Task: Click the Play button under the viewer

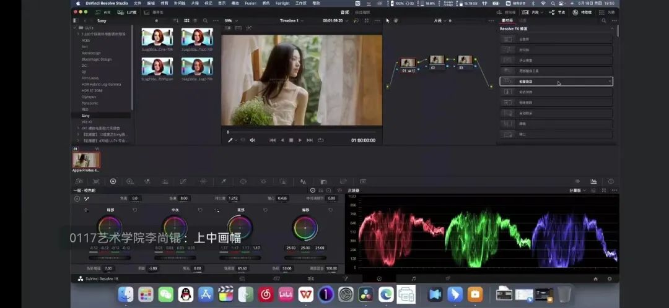Action: [x=300, y=140]
